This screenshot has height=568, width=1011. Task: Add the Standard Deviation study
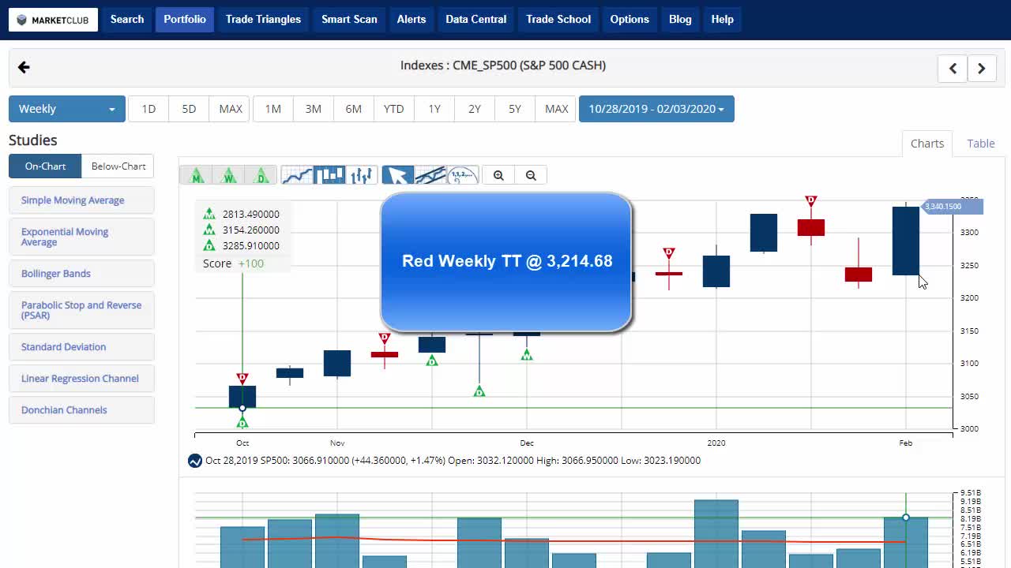81,347
